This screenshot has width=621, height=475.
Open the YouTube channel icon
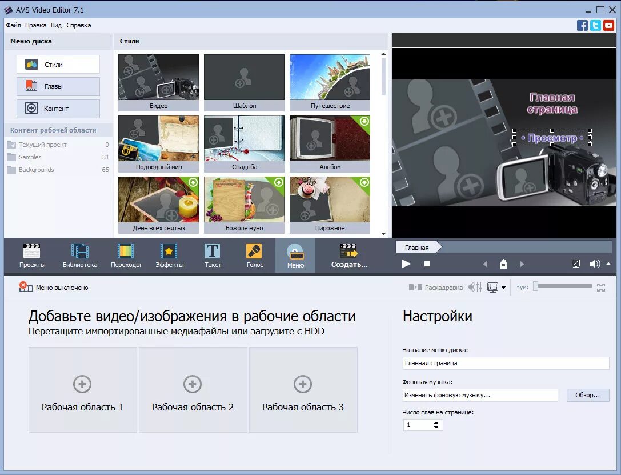(x=609, y=25)
